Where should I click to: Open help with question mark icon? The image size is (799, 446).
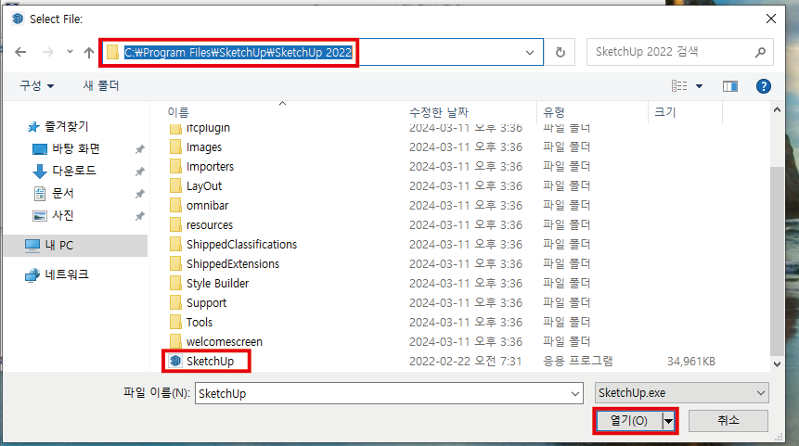[764, 86]
